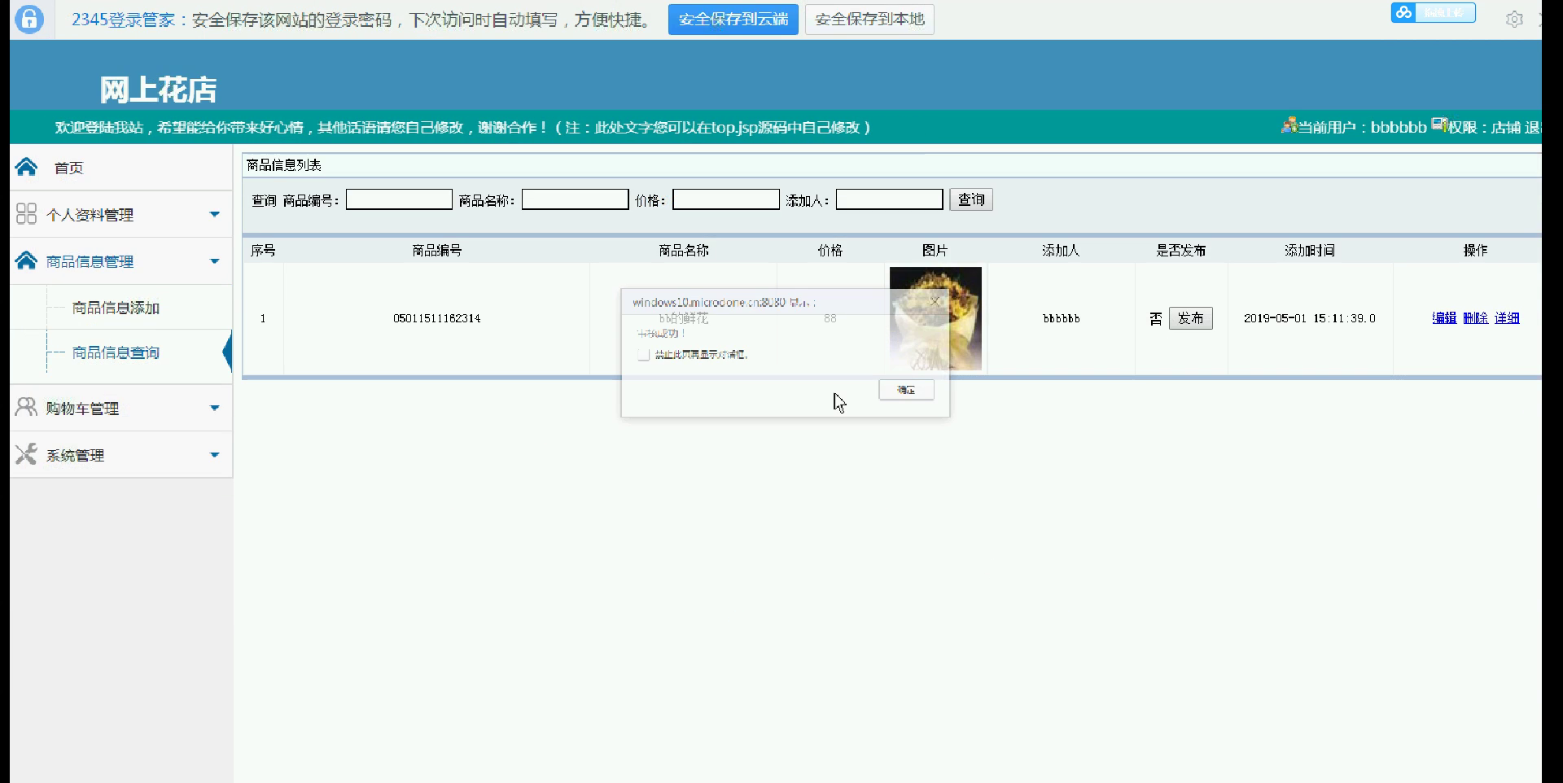The image size is (1563, 783).
Task: Click the 系统管理 tools icon
Action: coord(26,454)
